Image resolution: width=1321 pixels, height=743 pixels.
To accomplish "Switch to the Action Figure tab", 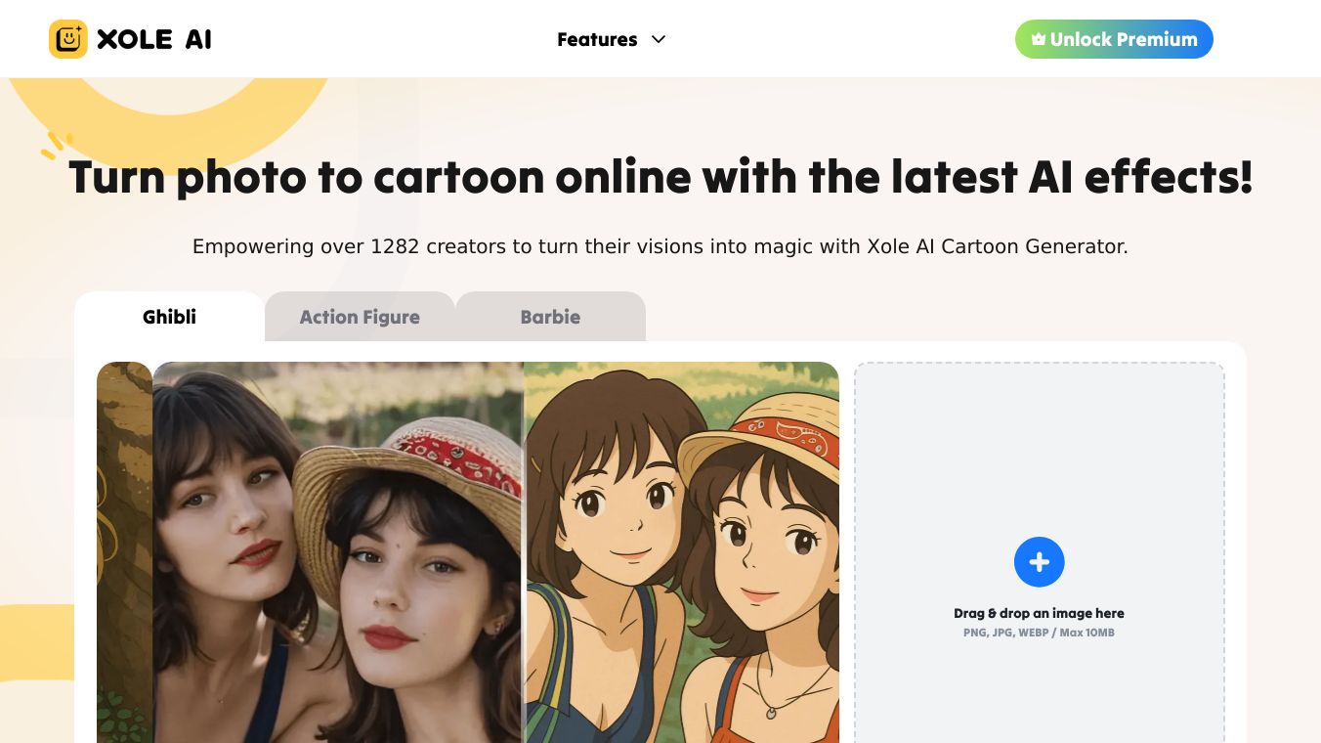I will 360,317.
